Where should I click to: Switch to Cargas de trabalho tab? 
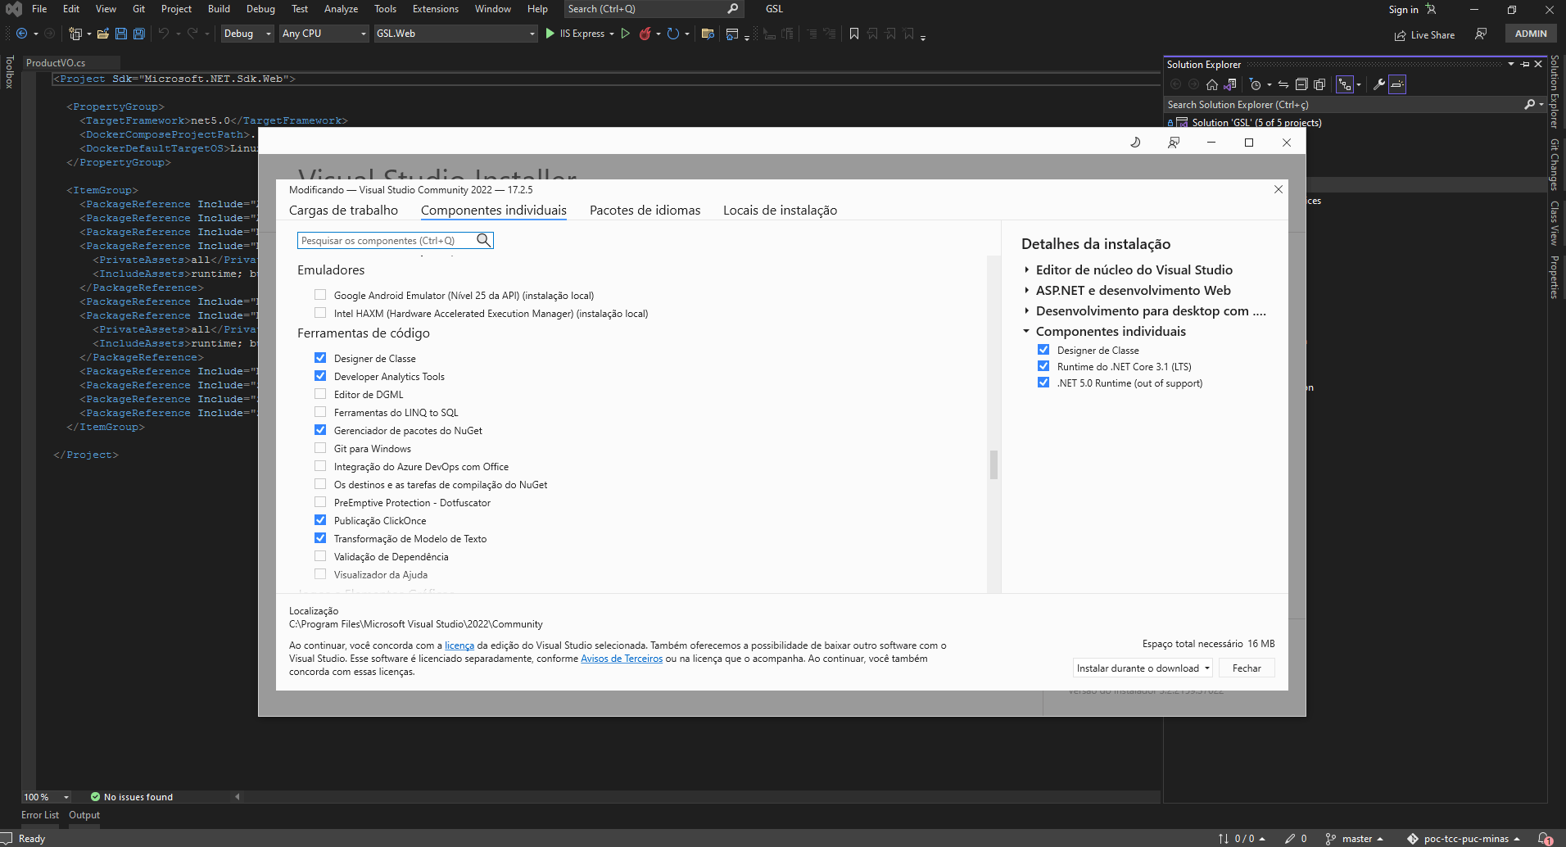tap(343, 211)
